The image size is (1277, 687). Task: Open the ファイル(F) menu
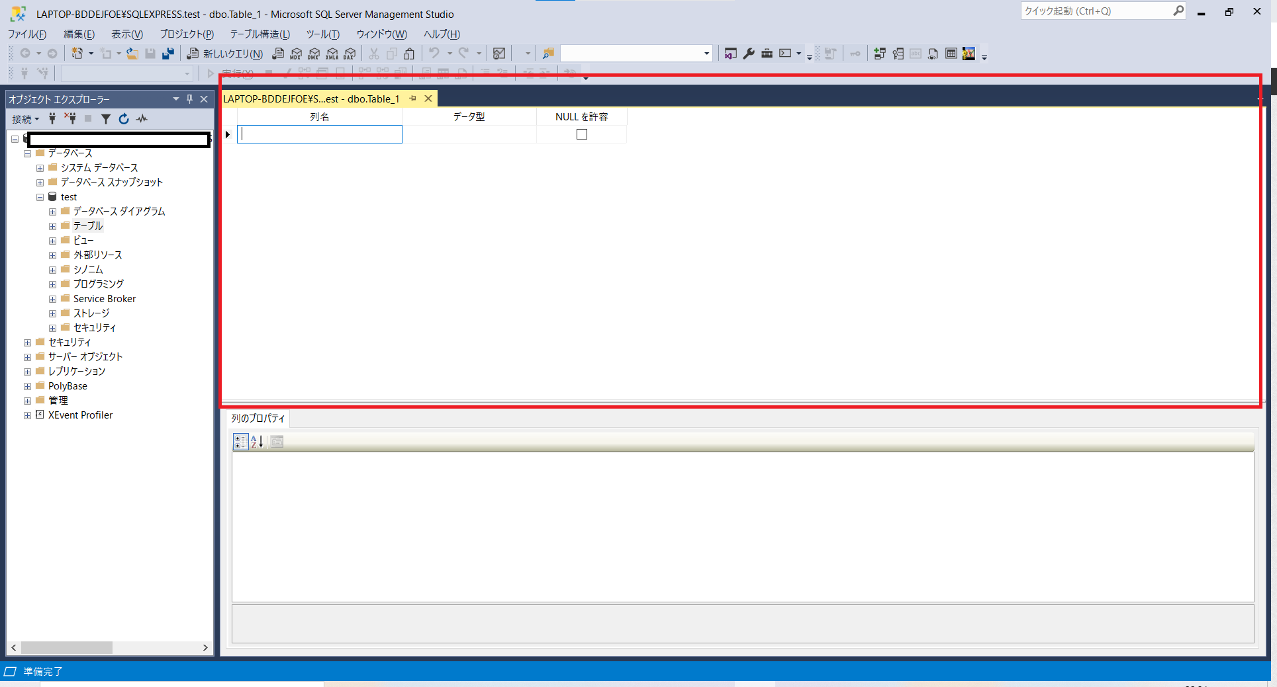(x=27, y=34)
